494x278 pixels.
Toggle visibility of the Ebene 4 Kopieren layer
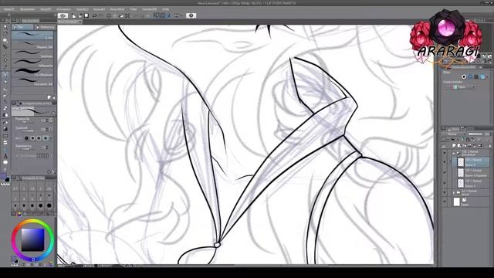click(x=445, y=173)
